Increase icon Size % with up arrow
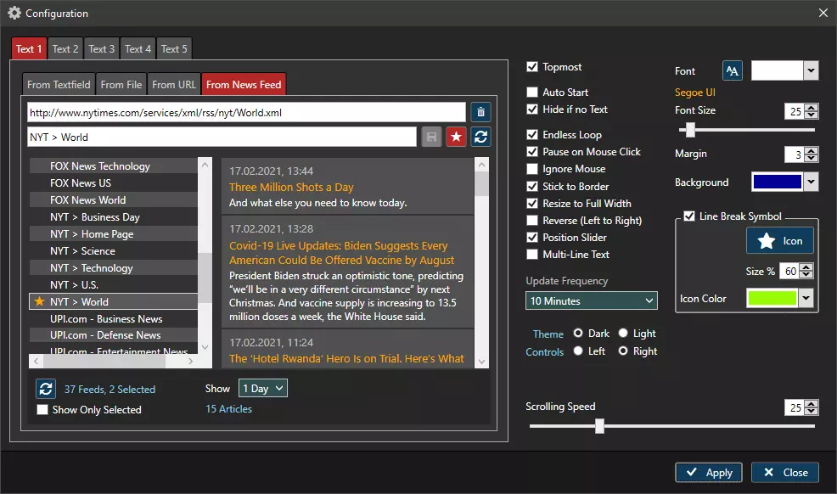Screen dimensions: 837x494 tap(806, 267)
